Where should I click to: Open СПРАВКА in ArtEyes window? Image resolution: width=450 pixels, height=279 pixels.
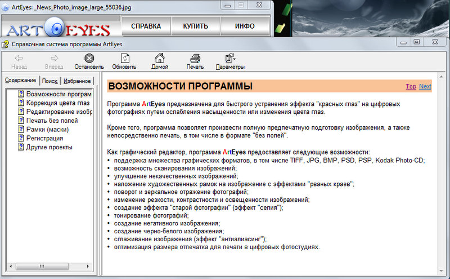click(x=146, y=26)
